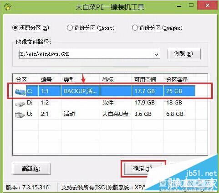
Task: Click the 3.6 GB free space cell
Action: (x=143, y=114)
